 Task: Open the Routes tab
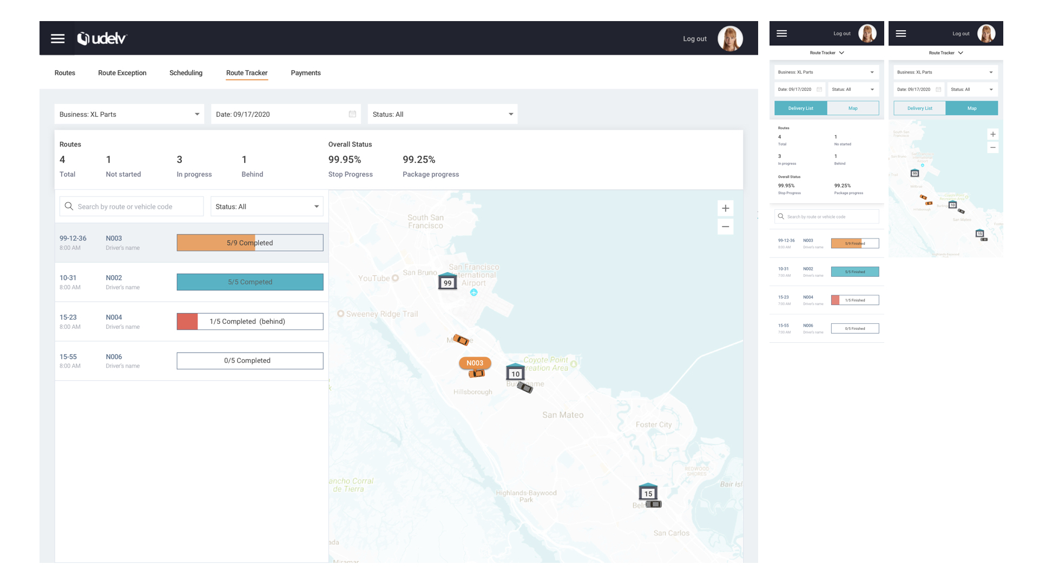[65, 73]
